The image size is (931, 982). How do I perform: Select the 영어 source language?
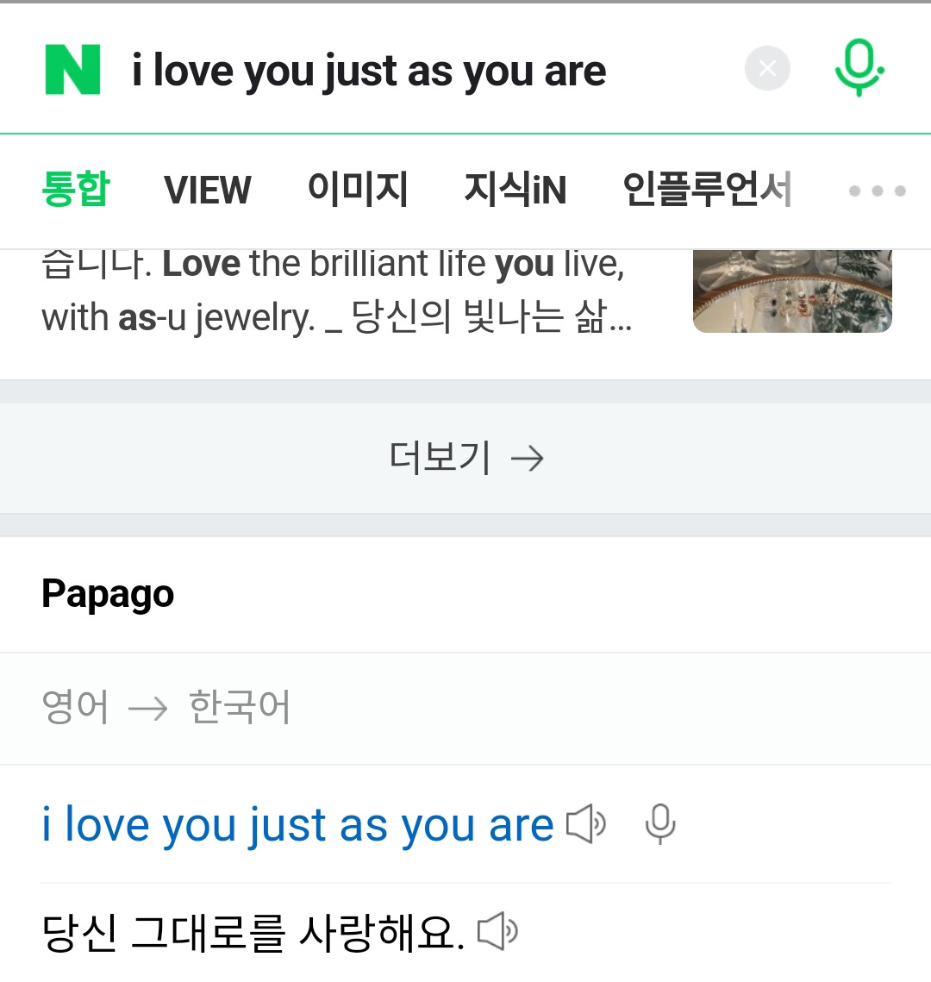tap(76, 708)
